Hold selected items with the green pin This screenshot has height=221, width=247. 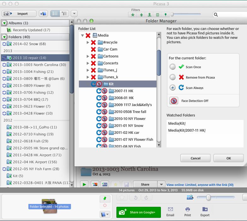tap(105, 199)
